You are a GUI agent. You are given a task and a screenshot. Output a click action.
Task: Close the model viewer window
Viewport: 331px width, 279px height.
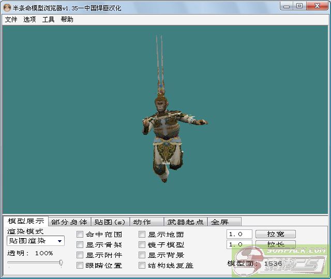(315, 6)
